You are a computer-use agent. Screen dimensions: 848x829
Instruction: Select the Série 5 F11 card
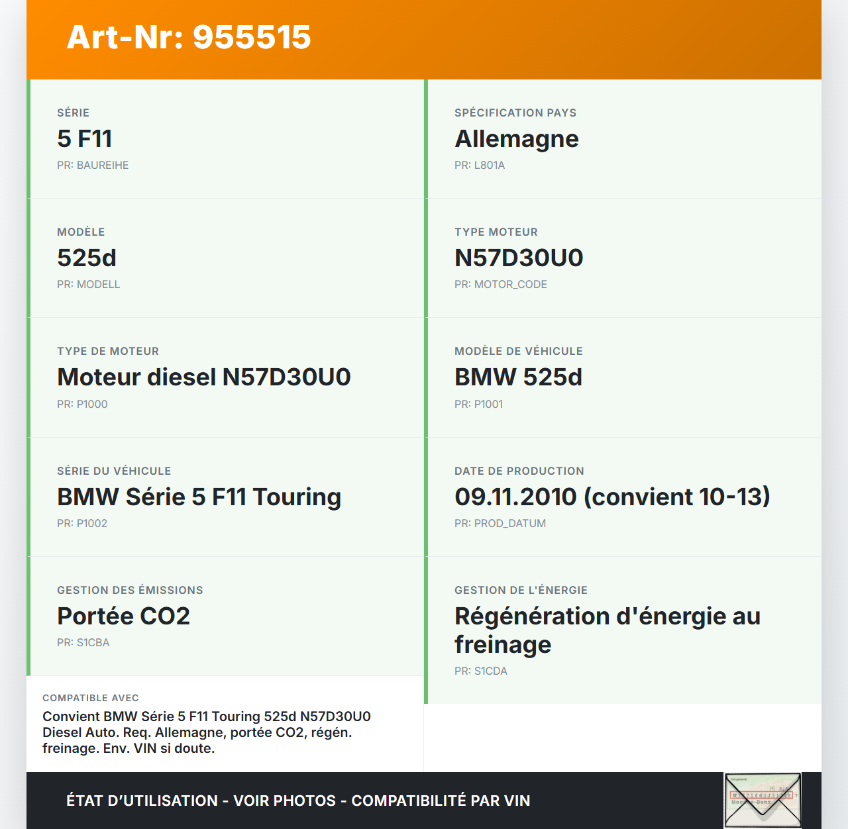225,139
